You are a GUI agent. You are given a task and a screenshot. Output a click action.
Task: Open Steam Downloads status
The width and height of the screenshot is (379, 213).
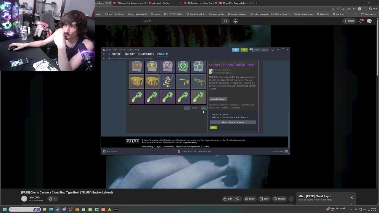195,151
